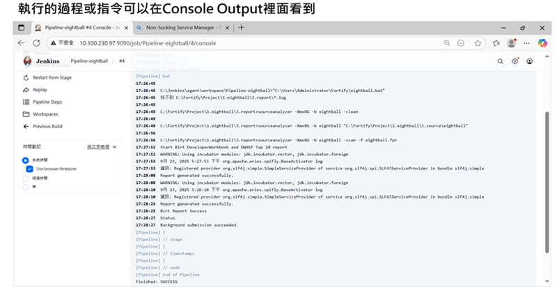Click the '[Pipeline] // stage' line
Viewport: 557px width, 287px height.
pos(159,240)
